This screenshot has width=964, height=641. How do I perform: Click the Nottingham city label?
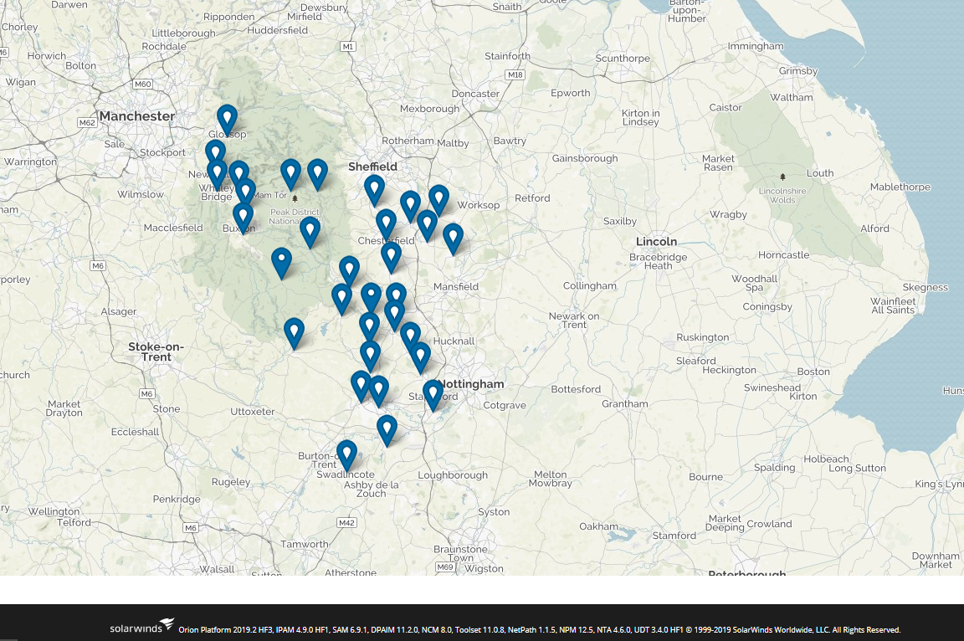[472, 384]
